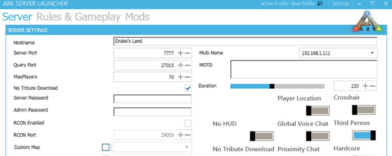Click the Proximity Chat label

299,149
